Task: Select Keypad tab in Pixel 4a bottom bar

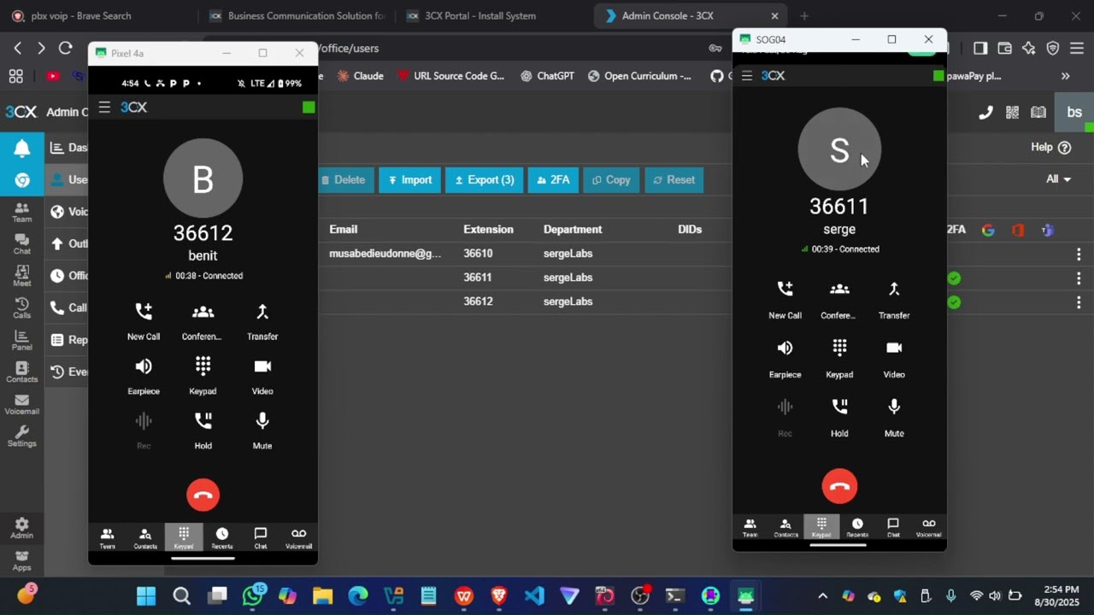Action: coord(184,538)
